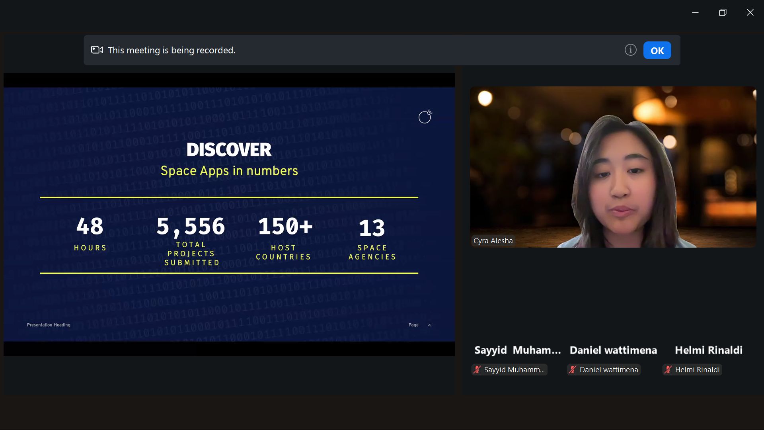Select Cyra Alesha's video tile

coord(613,167)
